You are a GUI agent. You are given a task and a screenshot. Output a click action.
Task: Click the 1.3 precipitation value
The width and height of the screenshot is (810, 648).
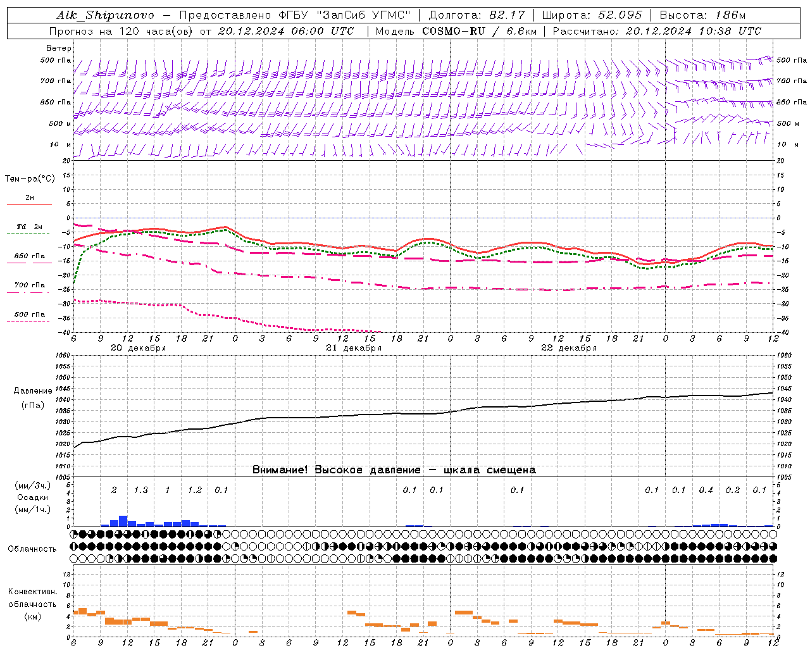(140, 490)
